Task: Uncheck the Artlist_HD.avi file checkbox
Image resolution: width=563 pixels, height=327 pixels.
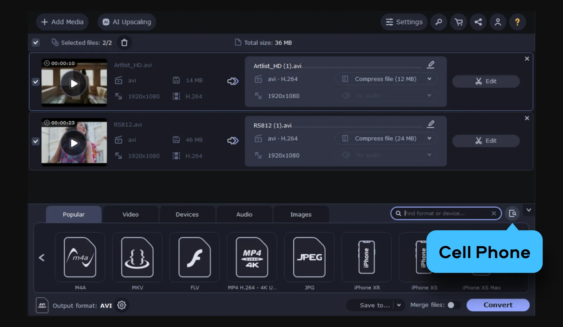Action: click(36, 82)
